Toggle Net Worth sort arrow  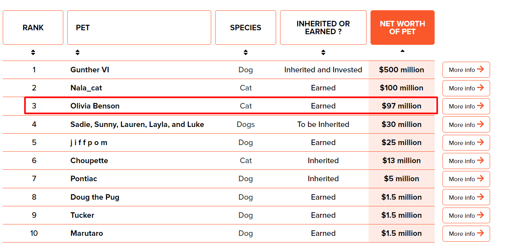tap(402, 51)
